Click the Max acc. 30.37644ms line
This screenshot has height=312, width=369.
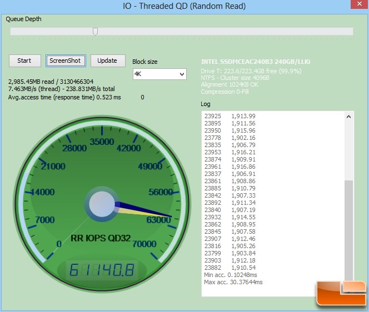(233, 282)
